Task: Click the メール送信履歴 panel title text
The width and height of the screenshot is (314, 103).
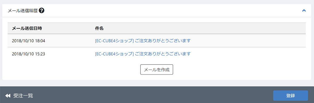Action: click(x=23, y=11)
